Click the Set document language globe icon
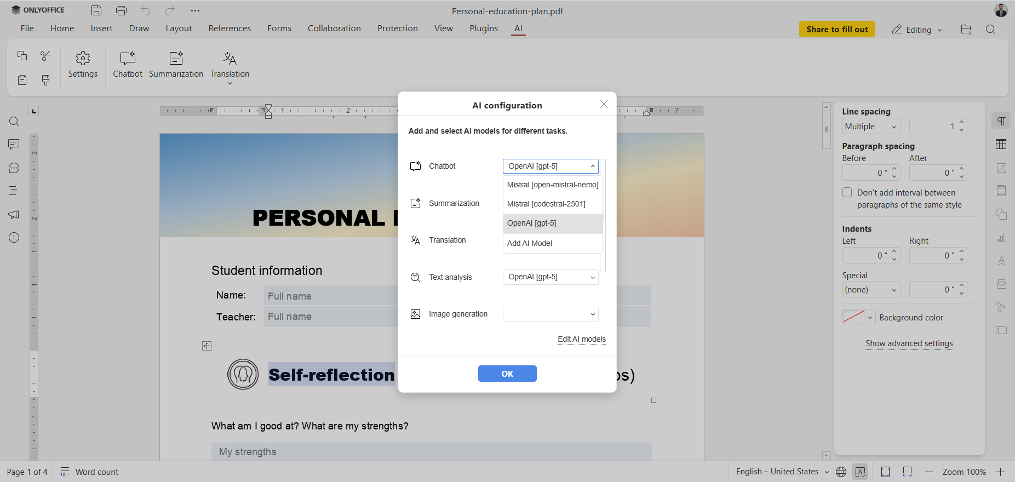The image size is (1015, 482). pos(841,472)
